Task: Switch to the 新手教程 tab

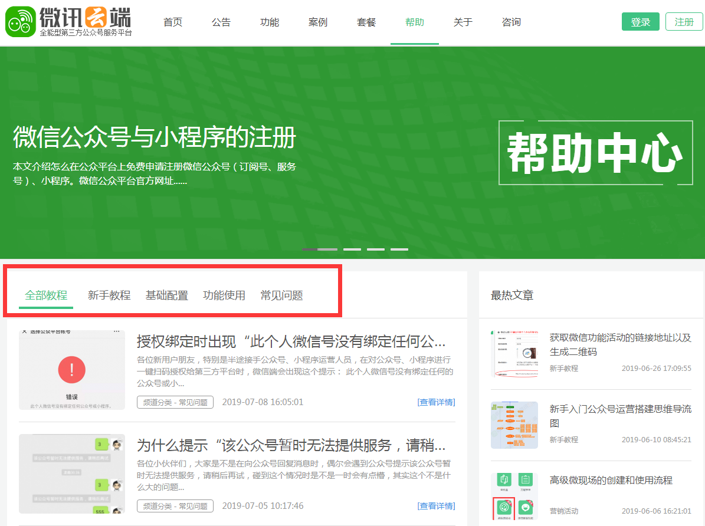Action: tap(109, 295)
